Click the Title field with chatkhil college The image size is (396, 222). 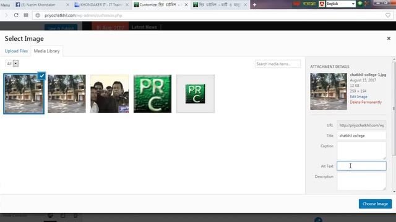361,136
